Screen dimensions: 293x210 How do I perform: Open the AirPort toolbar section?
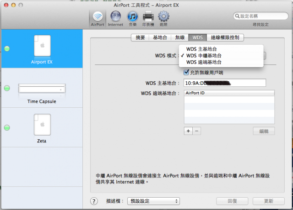98,19
